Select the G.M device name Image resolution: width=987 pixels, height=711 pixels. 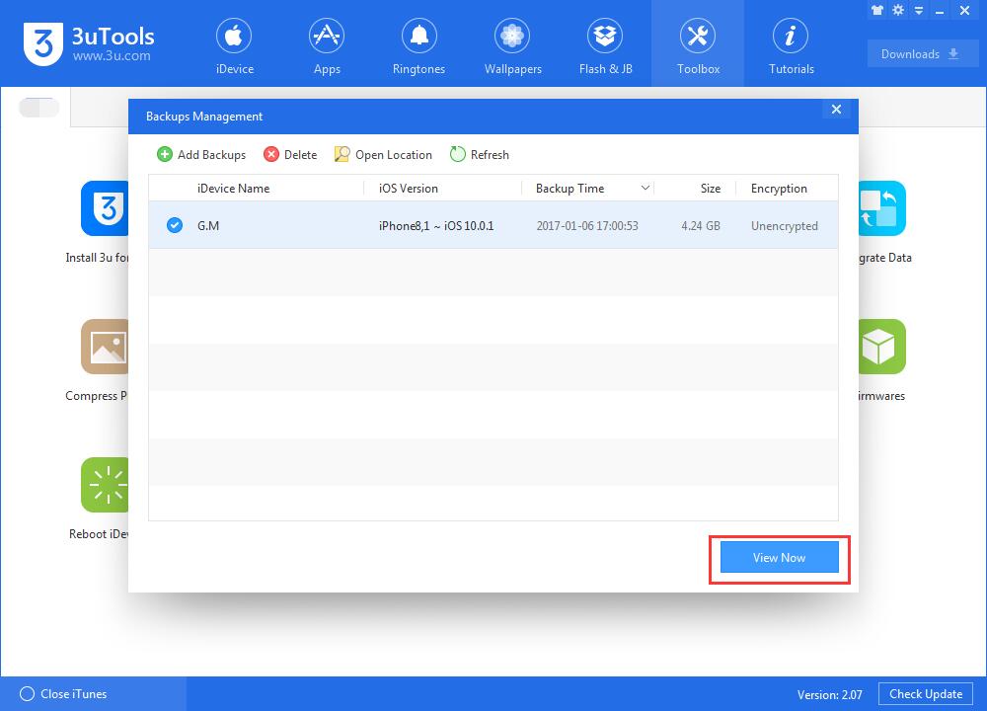tap(208, 225)
